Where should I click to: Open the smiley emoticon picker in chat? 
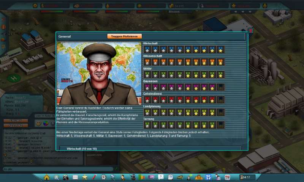[39, 123]
